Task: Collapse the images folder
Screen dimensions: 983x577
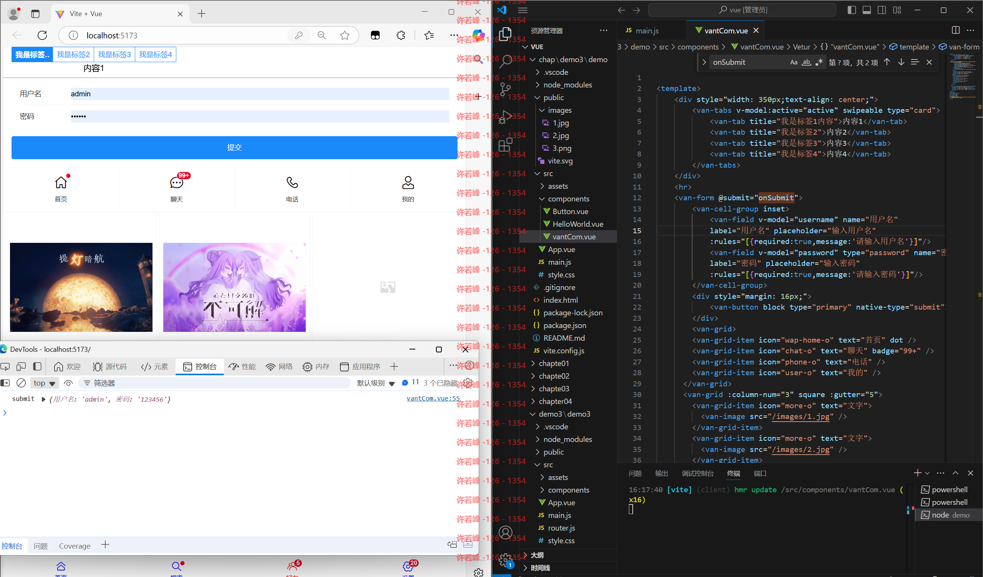Action: [x=559, y=110]
